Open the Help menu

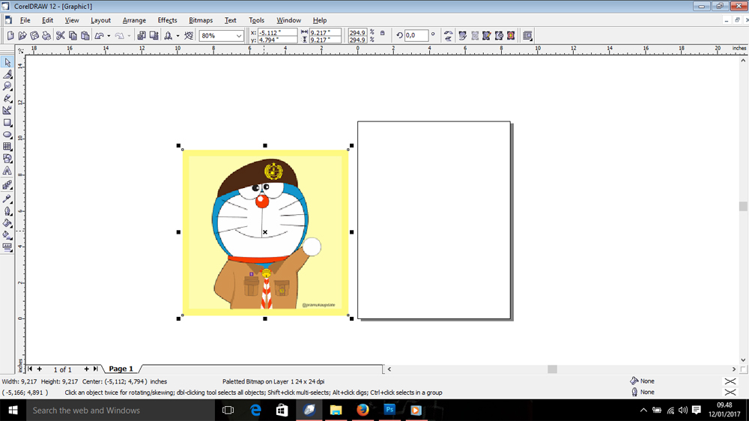point(320,20)
